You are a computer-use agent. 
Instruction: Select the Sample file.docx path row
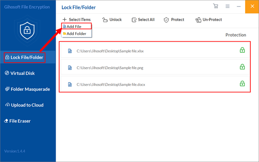click(155, 84)
